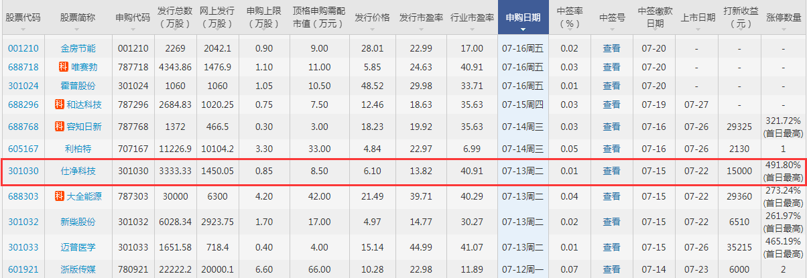Open stock code 688768 link
Screen dimensions: 807x278
pos(23,127)
